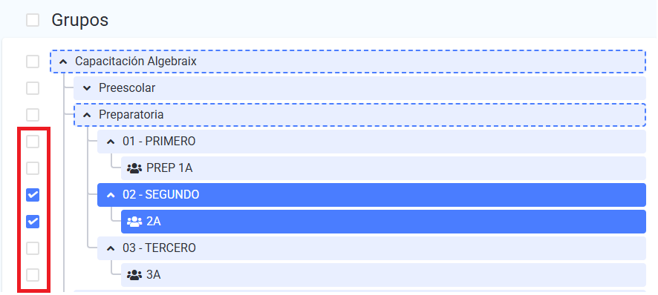Uncheck the 2A group checkbox

point(33,222)
